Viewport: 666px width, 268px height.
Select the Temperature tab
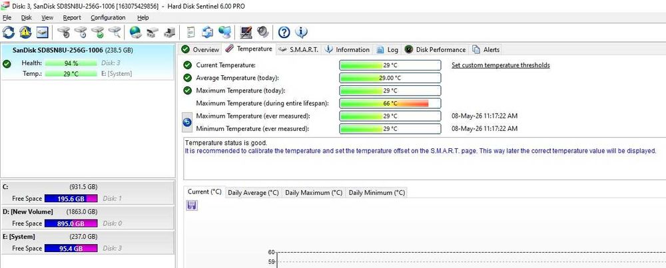tap(249, 49)
